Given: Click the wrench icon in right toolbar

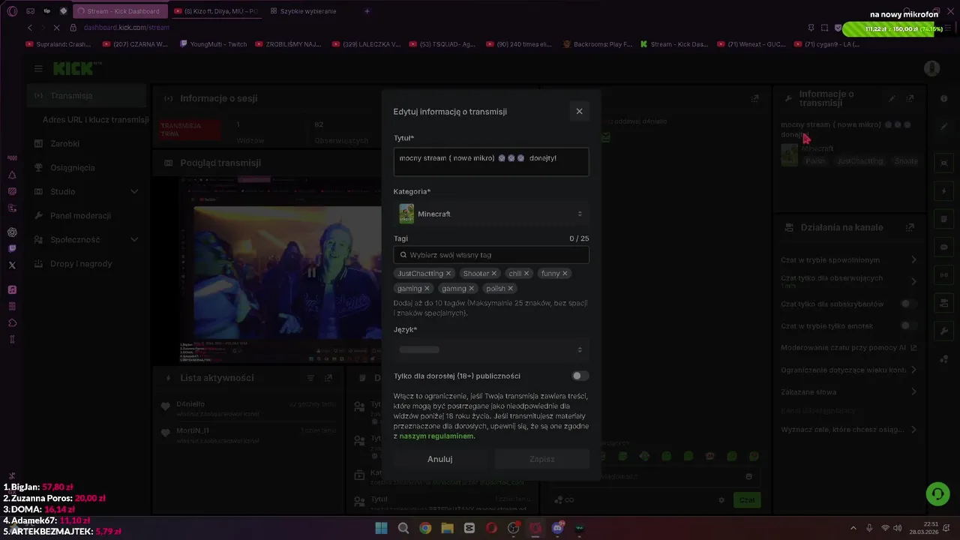Looking at the screenshot, I should click(944, 331).
